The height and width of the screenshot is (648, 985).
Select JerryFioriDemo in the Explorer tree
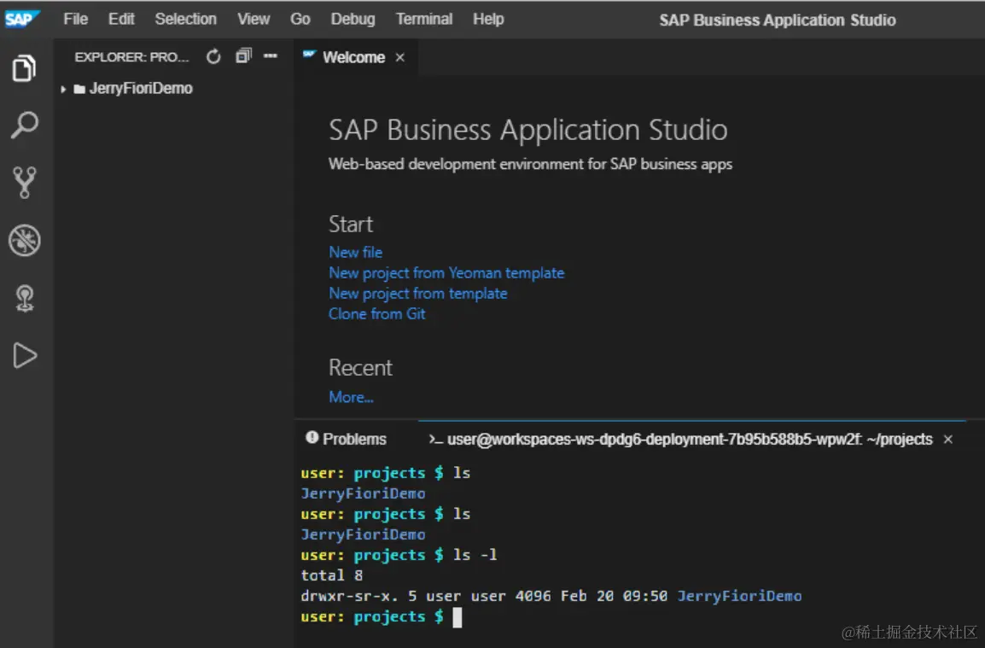[x=141, y=89]
